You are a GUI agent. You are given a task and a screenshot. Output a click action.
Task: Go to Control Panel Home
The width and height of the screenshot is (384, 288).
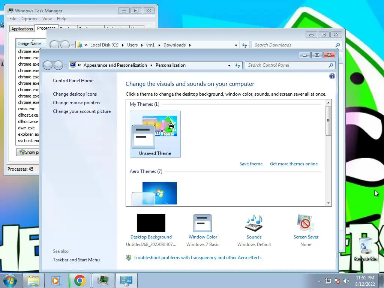(73, 81)
